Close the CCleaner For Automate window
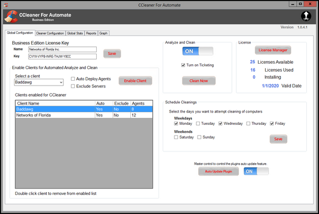 (x=310, y=4)
